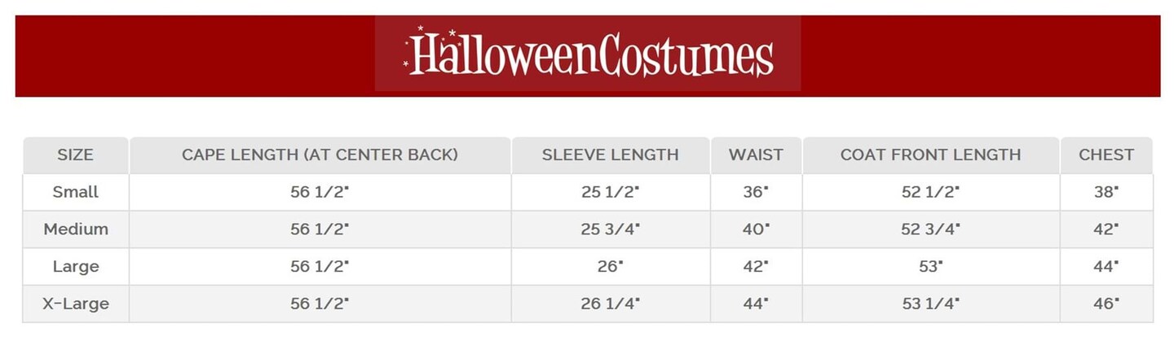
Task: Select the Large coat front length 53" cell
Action: 930,267
